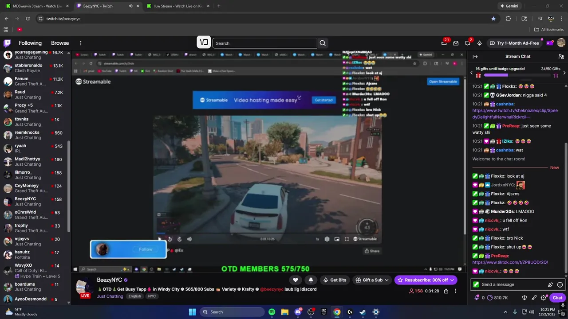This screenshot has width=568, height=319.
Task: Click the power-ups sparkle icon in chat box
Action: point(551,284)
